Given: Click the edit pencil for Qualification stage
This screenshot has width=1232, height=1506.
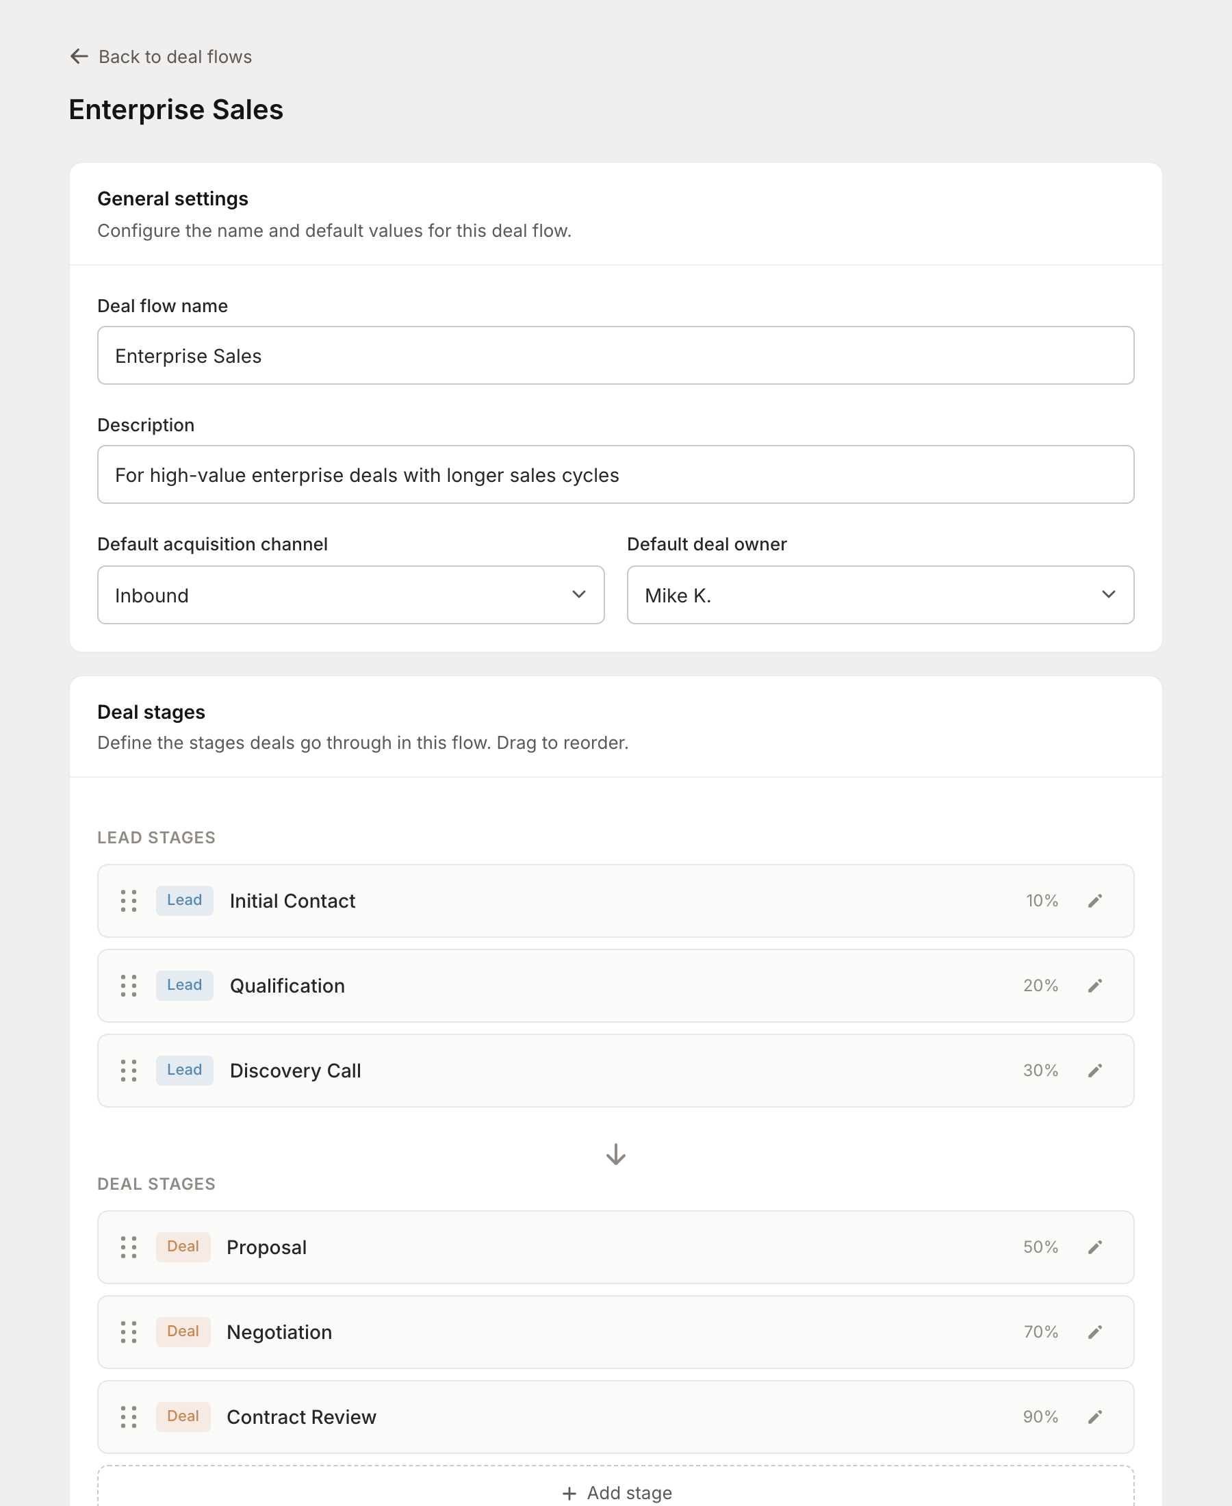Looking at the screenshot, I should pyautogui.click(x=1095, y=985).
